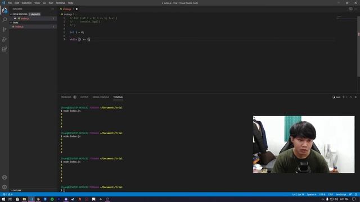Open Task View on the taskbar
The width and height of the screenshot is (360, 202).
[x=10, y=199]
